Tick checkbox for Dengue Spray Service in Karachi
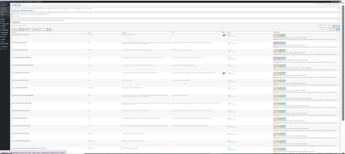The height and width of the screenshot is (154, 345). tap(13, 50)
